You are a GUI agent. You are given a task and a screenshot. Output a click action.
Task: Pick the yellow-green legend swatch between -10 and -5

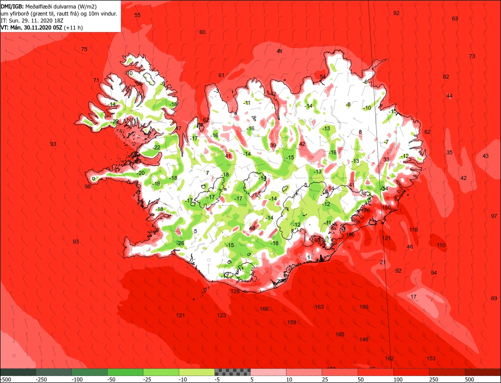[197, 372]
